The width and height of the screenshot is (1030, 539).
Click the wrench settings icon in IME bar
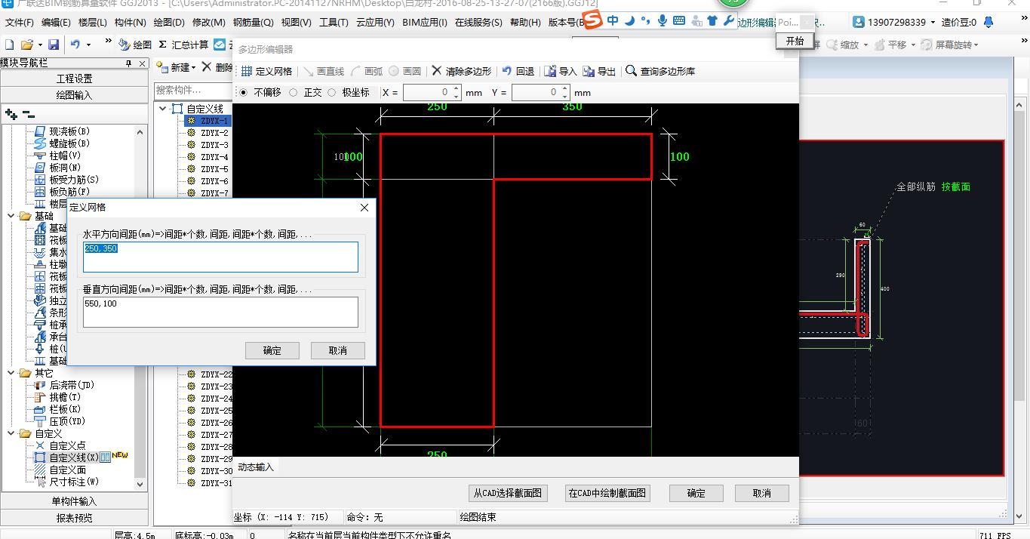(728, 20)
